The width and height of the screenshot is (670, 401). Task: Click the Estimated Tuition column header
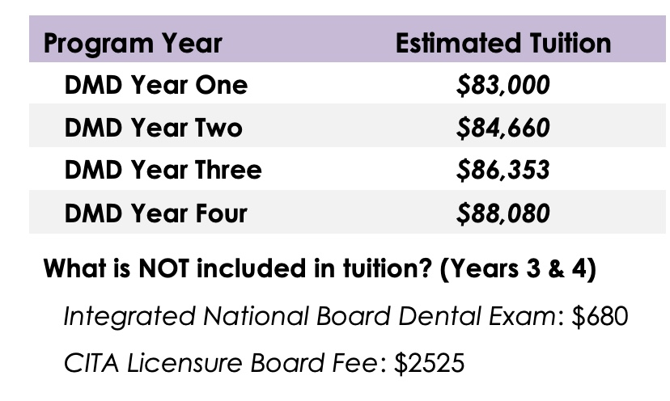pyautogui.click(x=502, y=43)
